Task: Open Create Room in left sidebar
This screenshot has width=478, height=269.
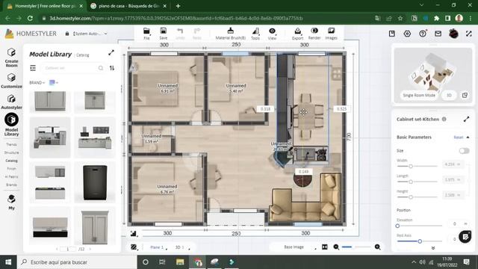Action: point(12,58)
